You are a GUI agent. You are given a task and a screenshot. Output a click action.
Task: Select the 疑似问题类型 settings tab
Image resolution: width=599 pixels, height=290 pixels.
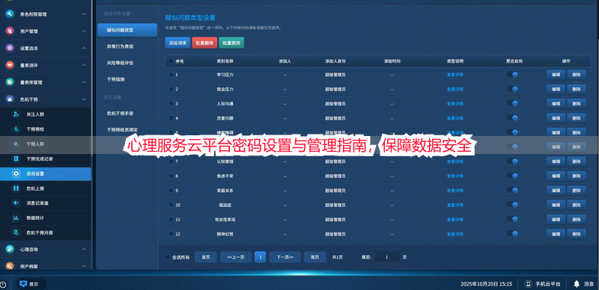[x=127, y=30]
